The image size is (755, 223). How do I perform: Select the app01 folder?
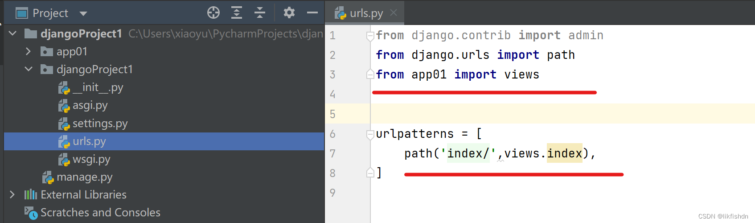point(72,52)
